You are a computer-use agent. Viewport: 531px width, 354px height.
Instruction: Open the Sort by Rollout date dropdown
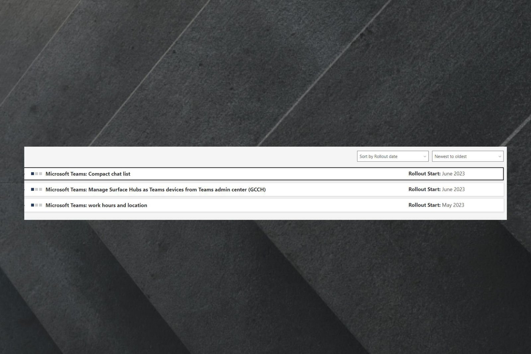pos(393,156)
